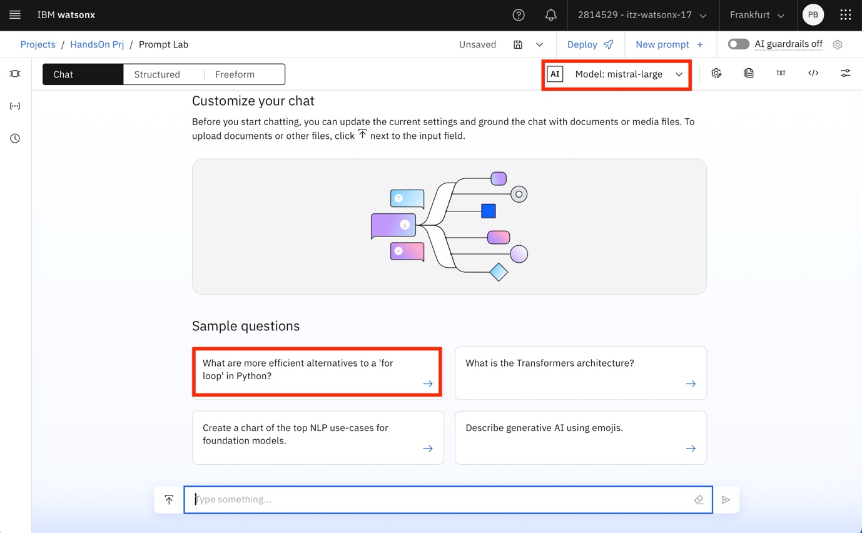This screenshot has height=533, width=862.
Task: Open the history clock icon in sidebar
Action: [x=15, y=138]
